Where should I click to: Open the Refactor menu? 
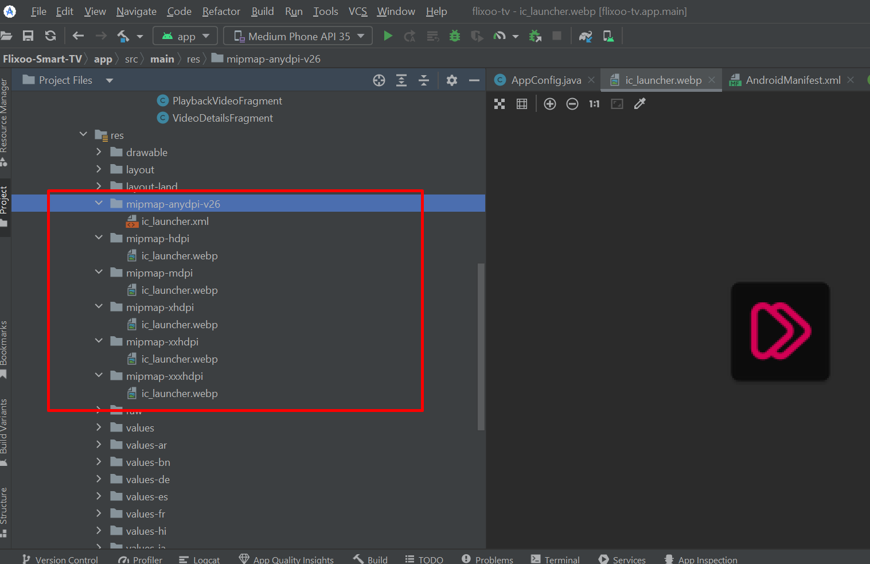[x=221, y=11]
